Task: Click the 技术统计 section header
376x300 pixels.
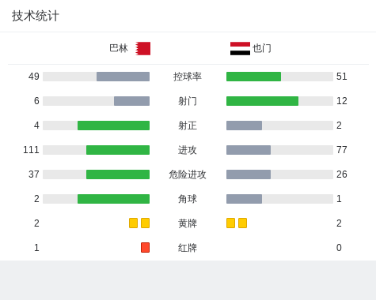Action: point(36,16)
